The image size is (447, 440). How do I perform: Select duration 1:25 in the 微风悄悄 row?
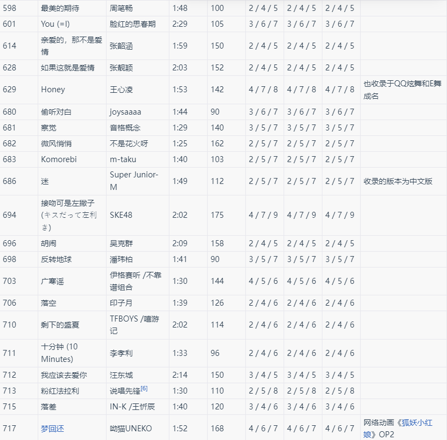tap(180, 144)
